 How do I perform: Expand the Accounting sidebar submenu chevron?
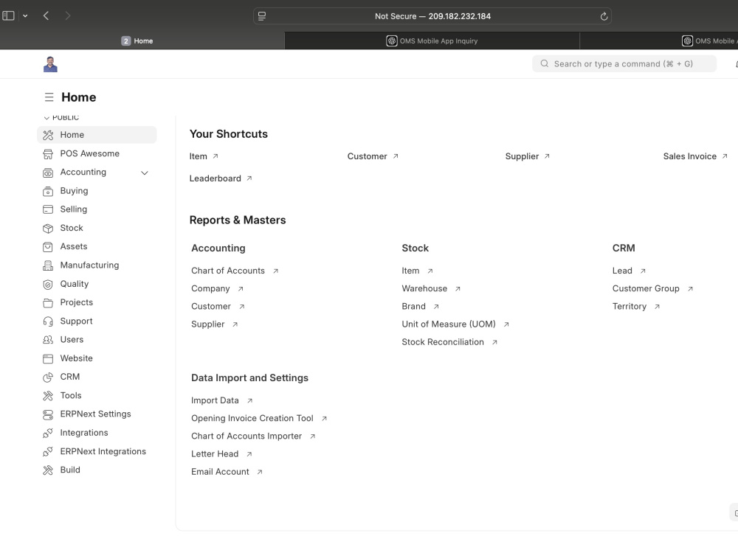pyautogui.click(x=145, y=173)
